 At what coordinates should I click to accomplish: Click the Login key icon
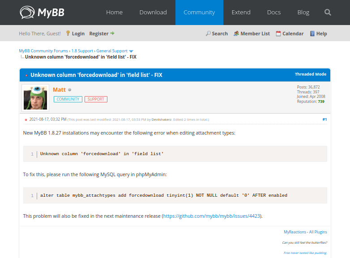click(x=68, y=33)
